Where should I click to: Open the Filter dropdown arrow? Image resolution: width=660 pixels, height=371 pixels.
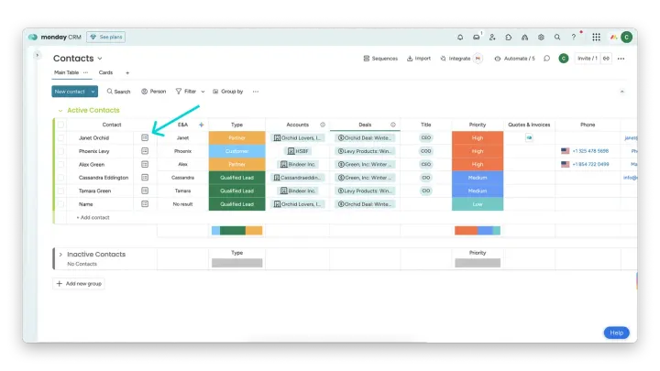203,92
